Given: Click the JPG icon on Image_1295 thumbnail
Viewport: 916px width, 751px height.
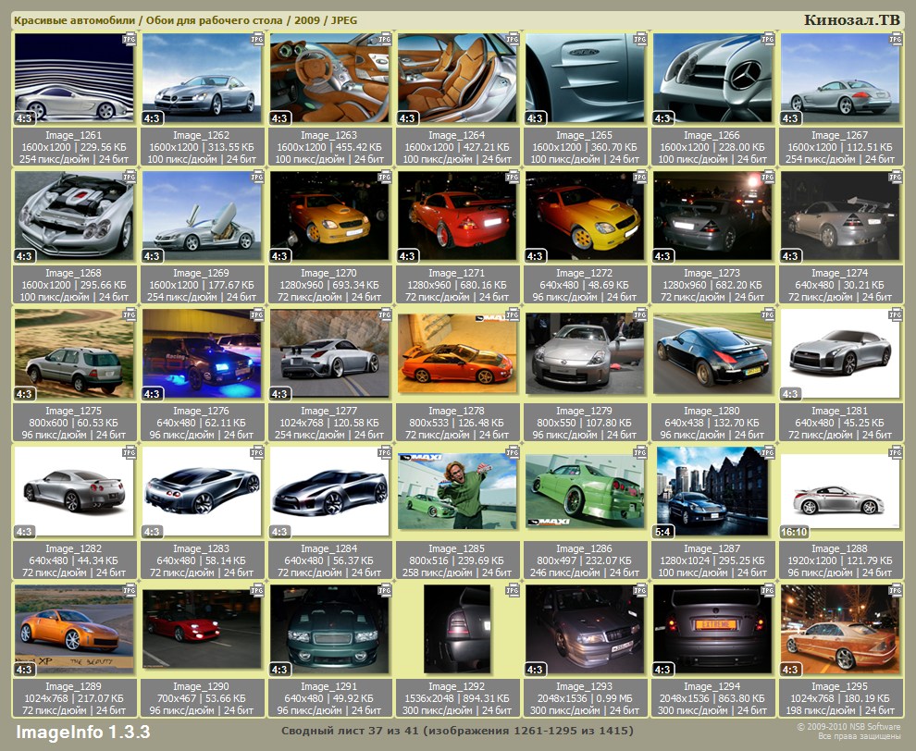Looking at the screenshot, I should (x=895, y=590).
